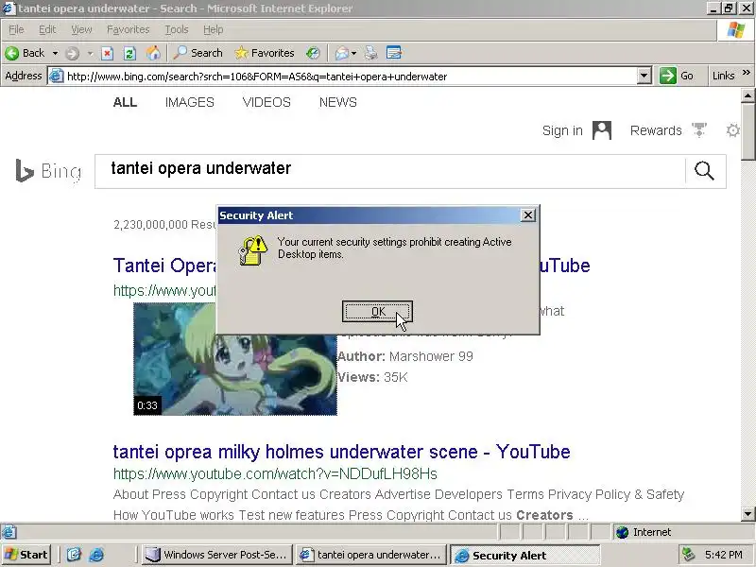Click the Bing search text box
The width and height of the screenshot is (756, 567).
point(389,171)
